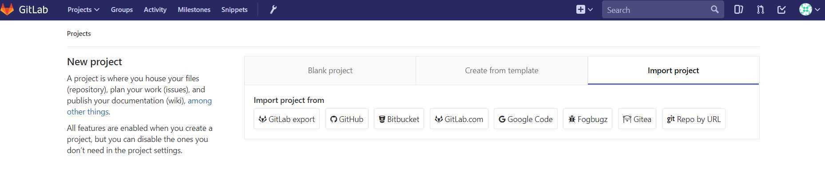Focus the Search input field
The width and height of the screenshot is (825, 181).
656,10
